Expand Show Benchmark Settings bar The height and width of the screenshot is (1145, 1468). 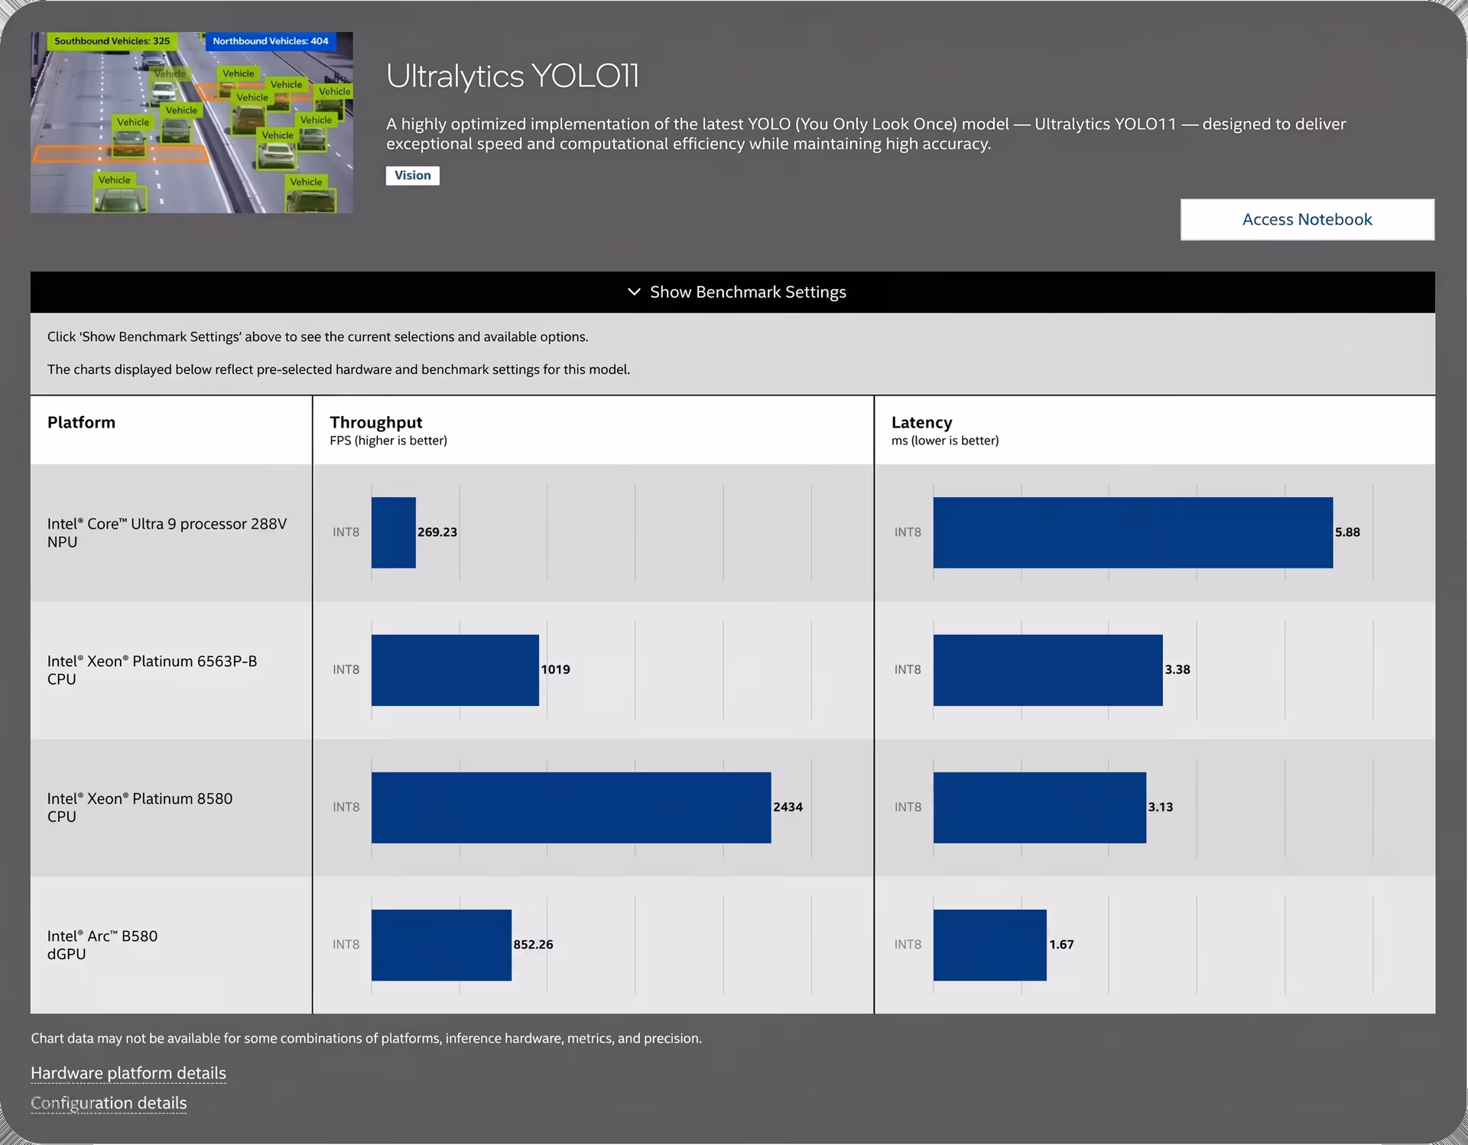732,292
